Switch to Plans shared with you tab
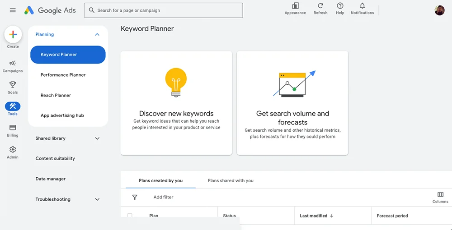This screenshot has height=230, width=452. pyautogui.click(x=231, y=180)
